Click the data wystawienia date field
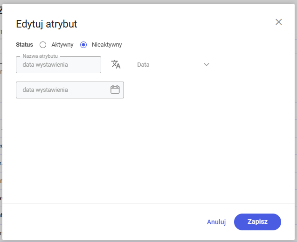297x242 pixels. point(70,90)
